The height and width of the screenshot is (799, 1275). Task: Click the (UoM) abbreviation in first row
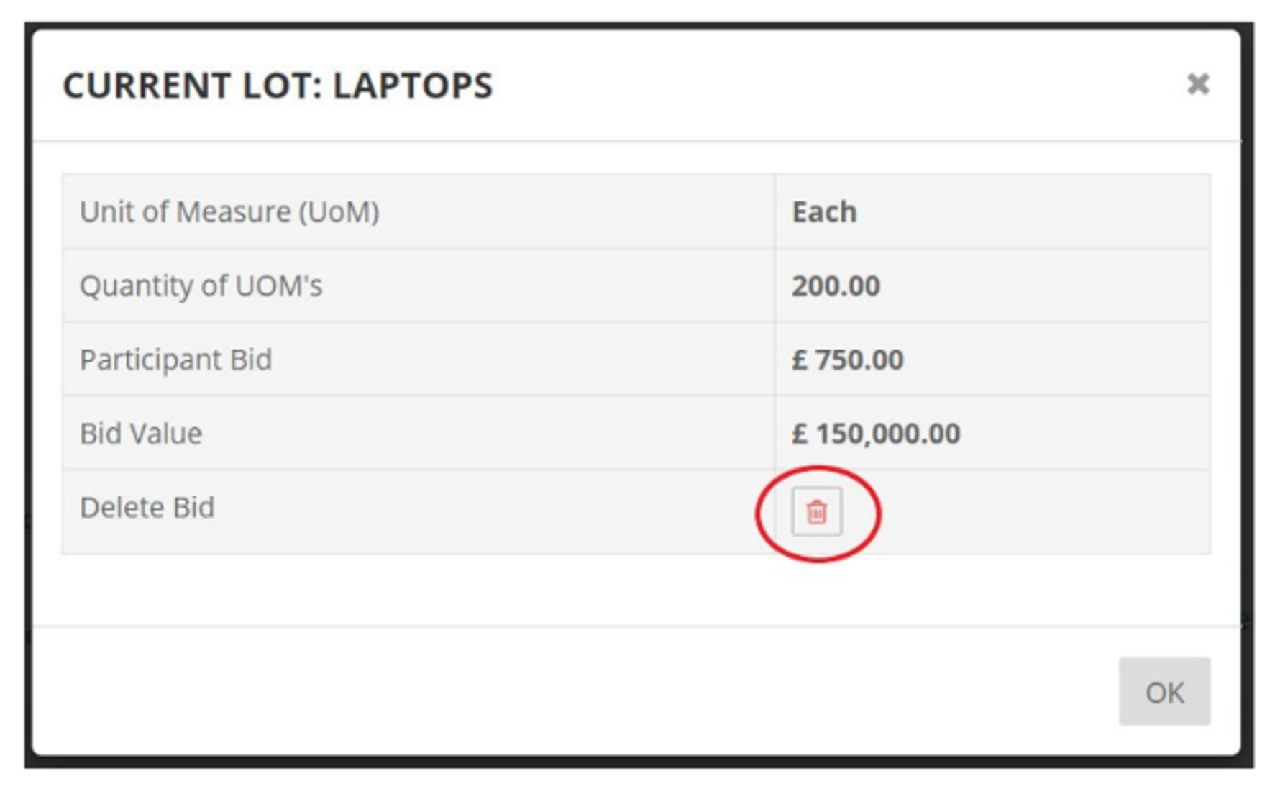339,212
